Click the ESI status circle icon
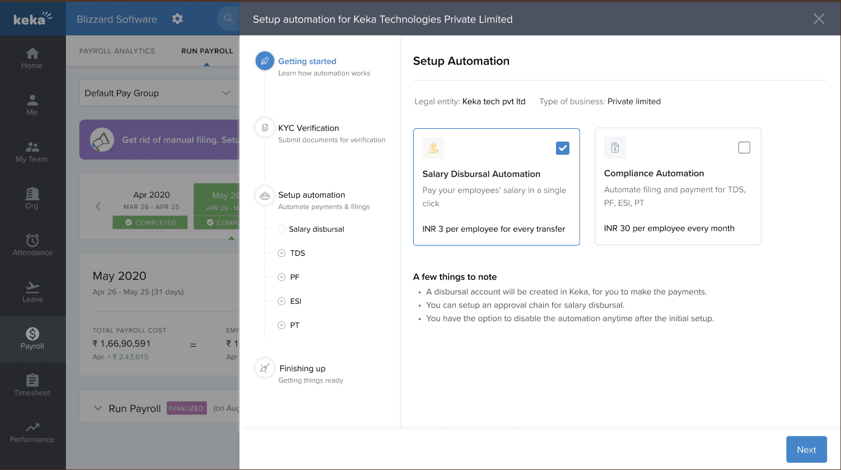The image size is (841, 470). click(x=281, y=302)
